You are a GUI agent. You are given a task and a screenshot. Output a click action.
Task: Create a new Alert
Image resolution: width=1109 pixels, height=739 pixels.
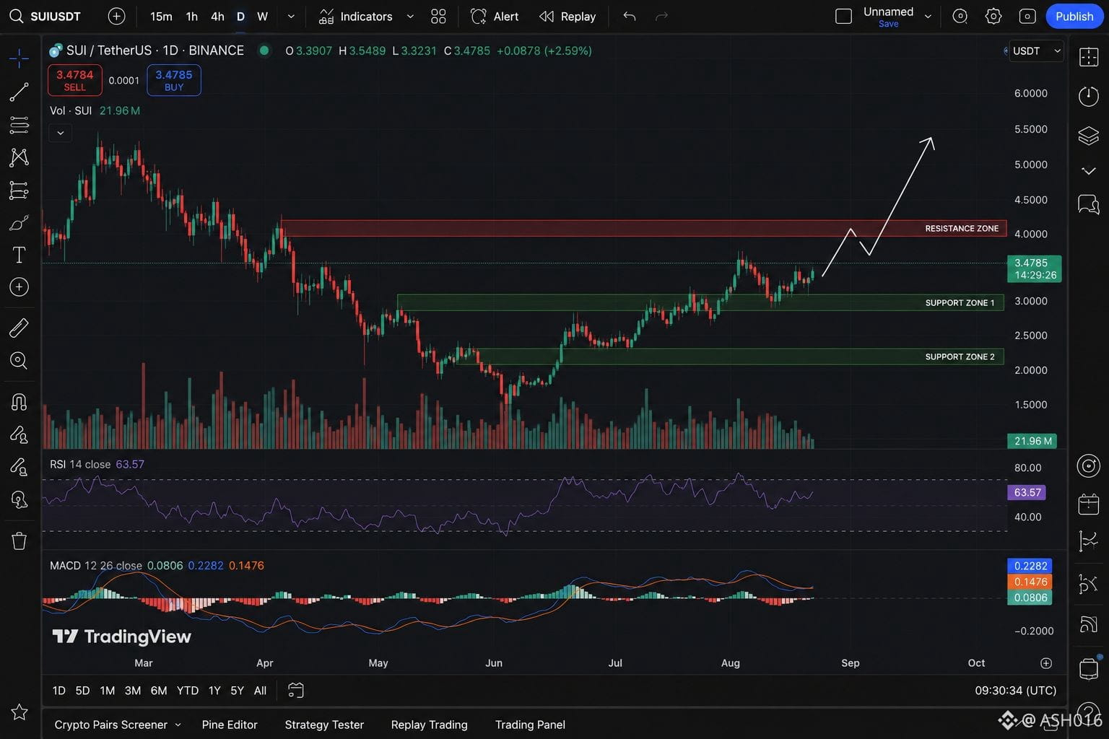pos(495,17)
